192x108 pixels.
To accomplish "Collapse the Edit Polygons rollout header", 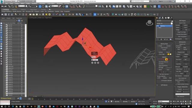I will pyautogui.click(x=182, y=21).
